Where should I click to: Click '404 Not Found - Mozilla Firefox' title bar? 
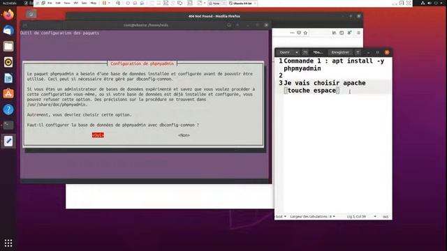click(x=214, y=16)
